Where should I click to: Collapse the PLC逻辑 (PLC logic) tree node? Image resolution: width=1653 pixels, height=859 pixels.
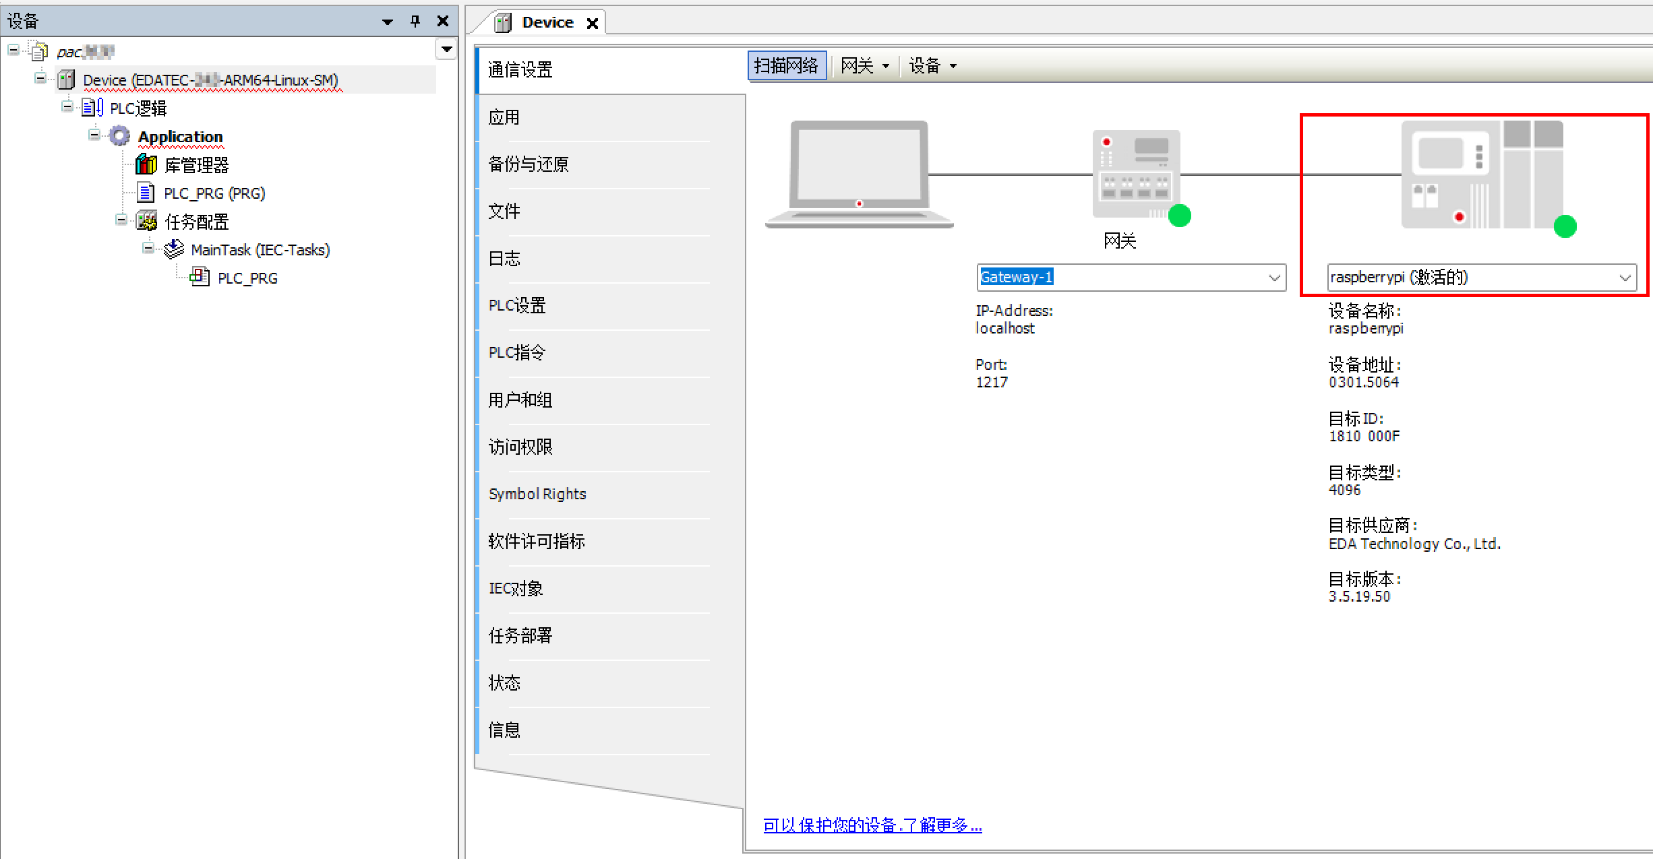[67, 106]
